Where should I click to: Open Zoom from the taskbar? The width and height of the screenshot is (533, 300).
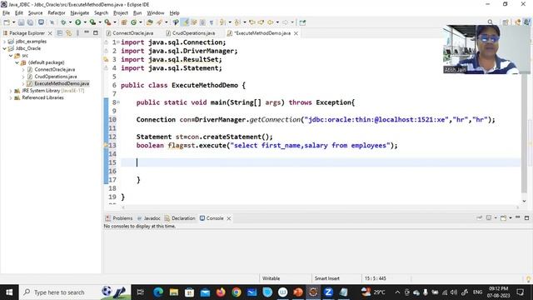click(328, 292)
